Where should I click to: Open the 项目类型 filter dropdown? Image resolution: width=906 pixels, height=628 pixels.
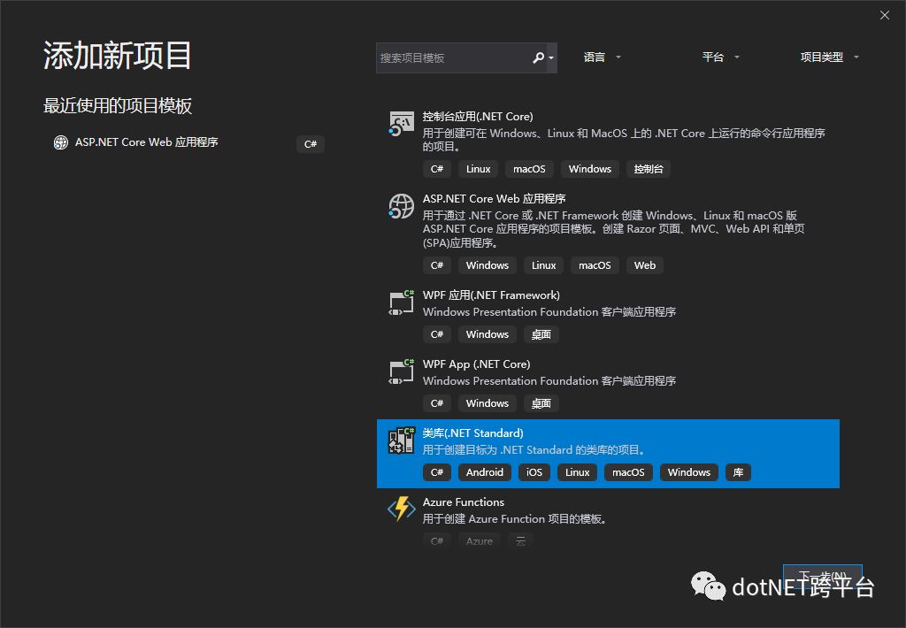829,57
